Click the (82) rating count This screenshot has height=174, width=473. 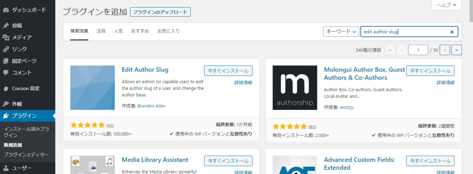pyautogui.click(x=312, y=127)
